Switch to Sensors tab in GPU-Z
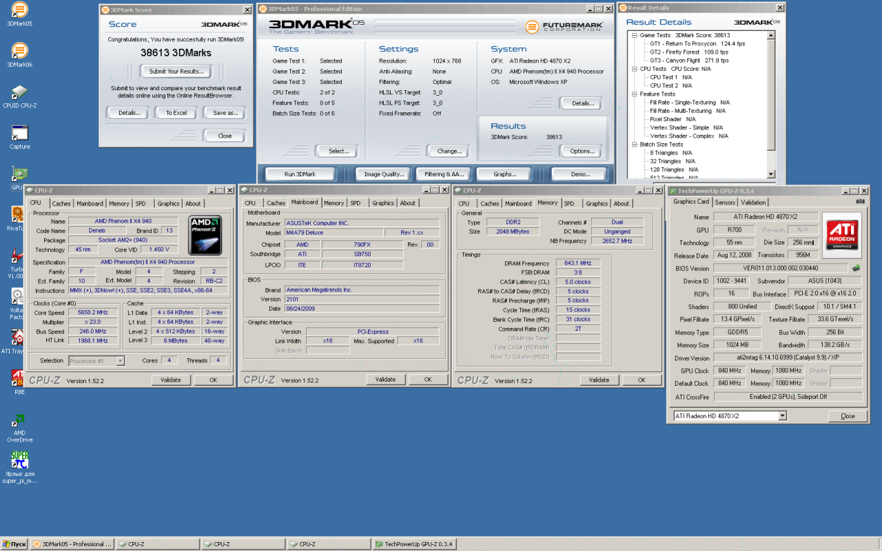The width and height of the screenshot is (882, 551). (725, 202)
